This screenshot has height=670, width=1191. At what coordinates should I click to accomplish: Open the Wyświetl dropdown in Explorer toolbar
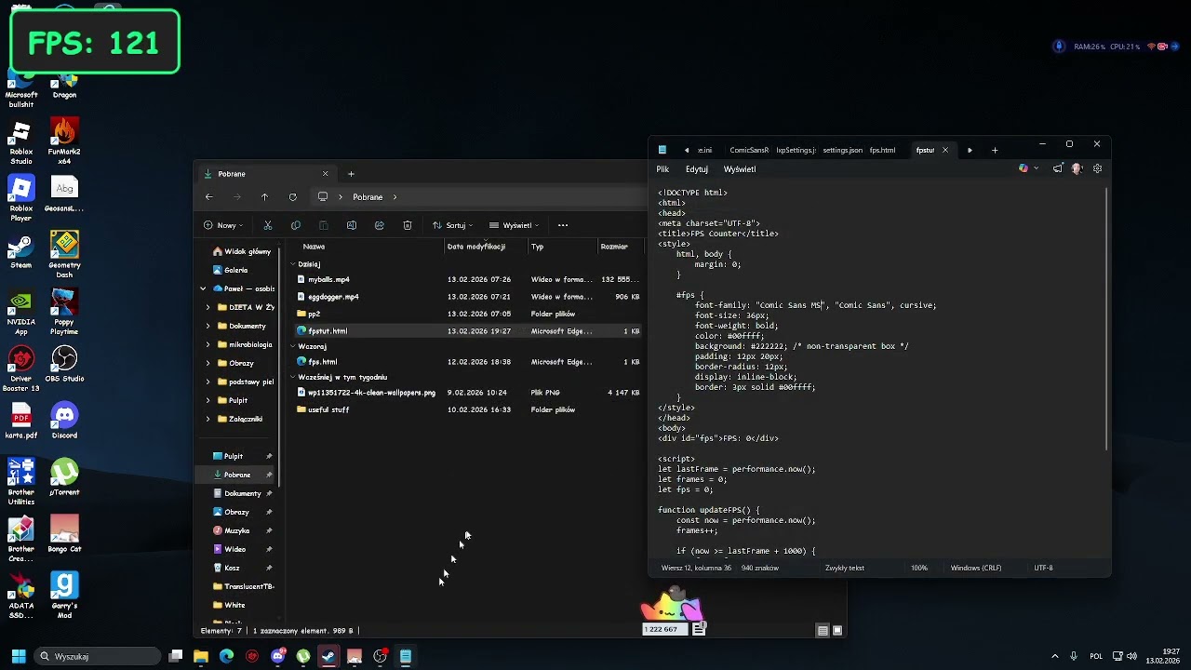pos(514,225)
